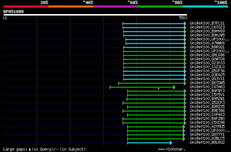
Task: Open hit UniRef100_A2YMU5
Action: (207, 127)
